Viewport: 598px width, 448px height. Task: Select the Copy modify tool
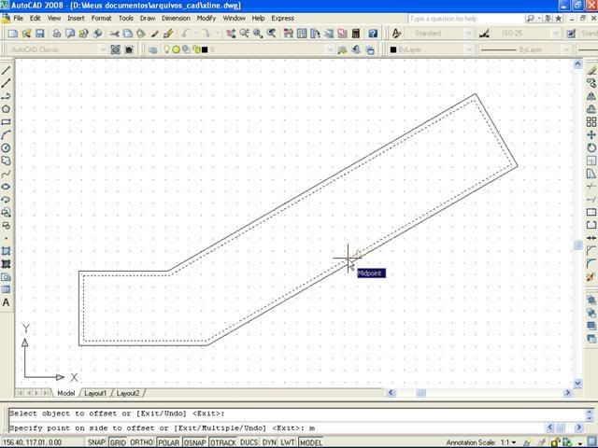coord(591,83)
